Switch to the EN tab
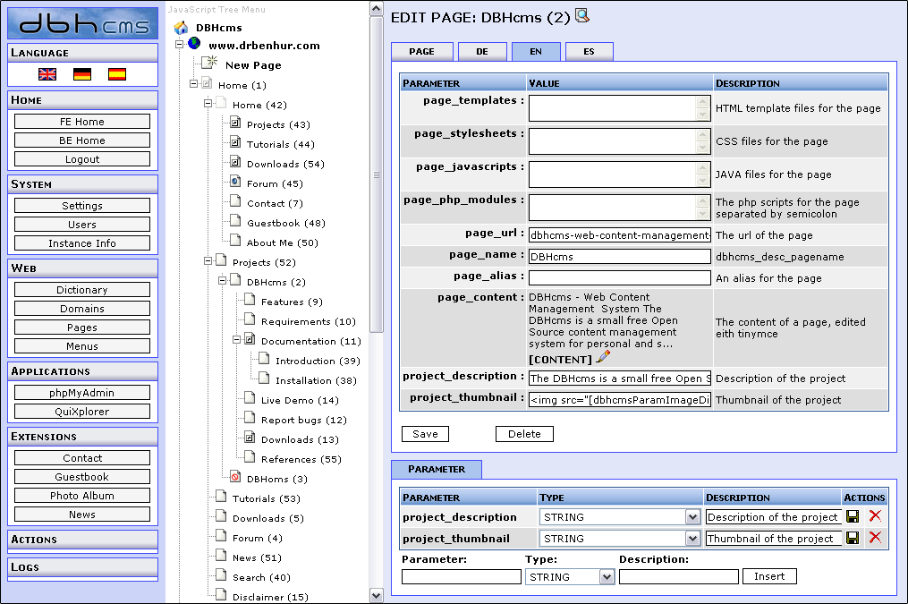Viewport: 908px width, 604px height. coord(536,52)
